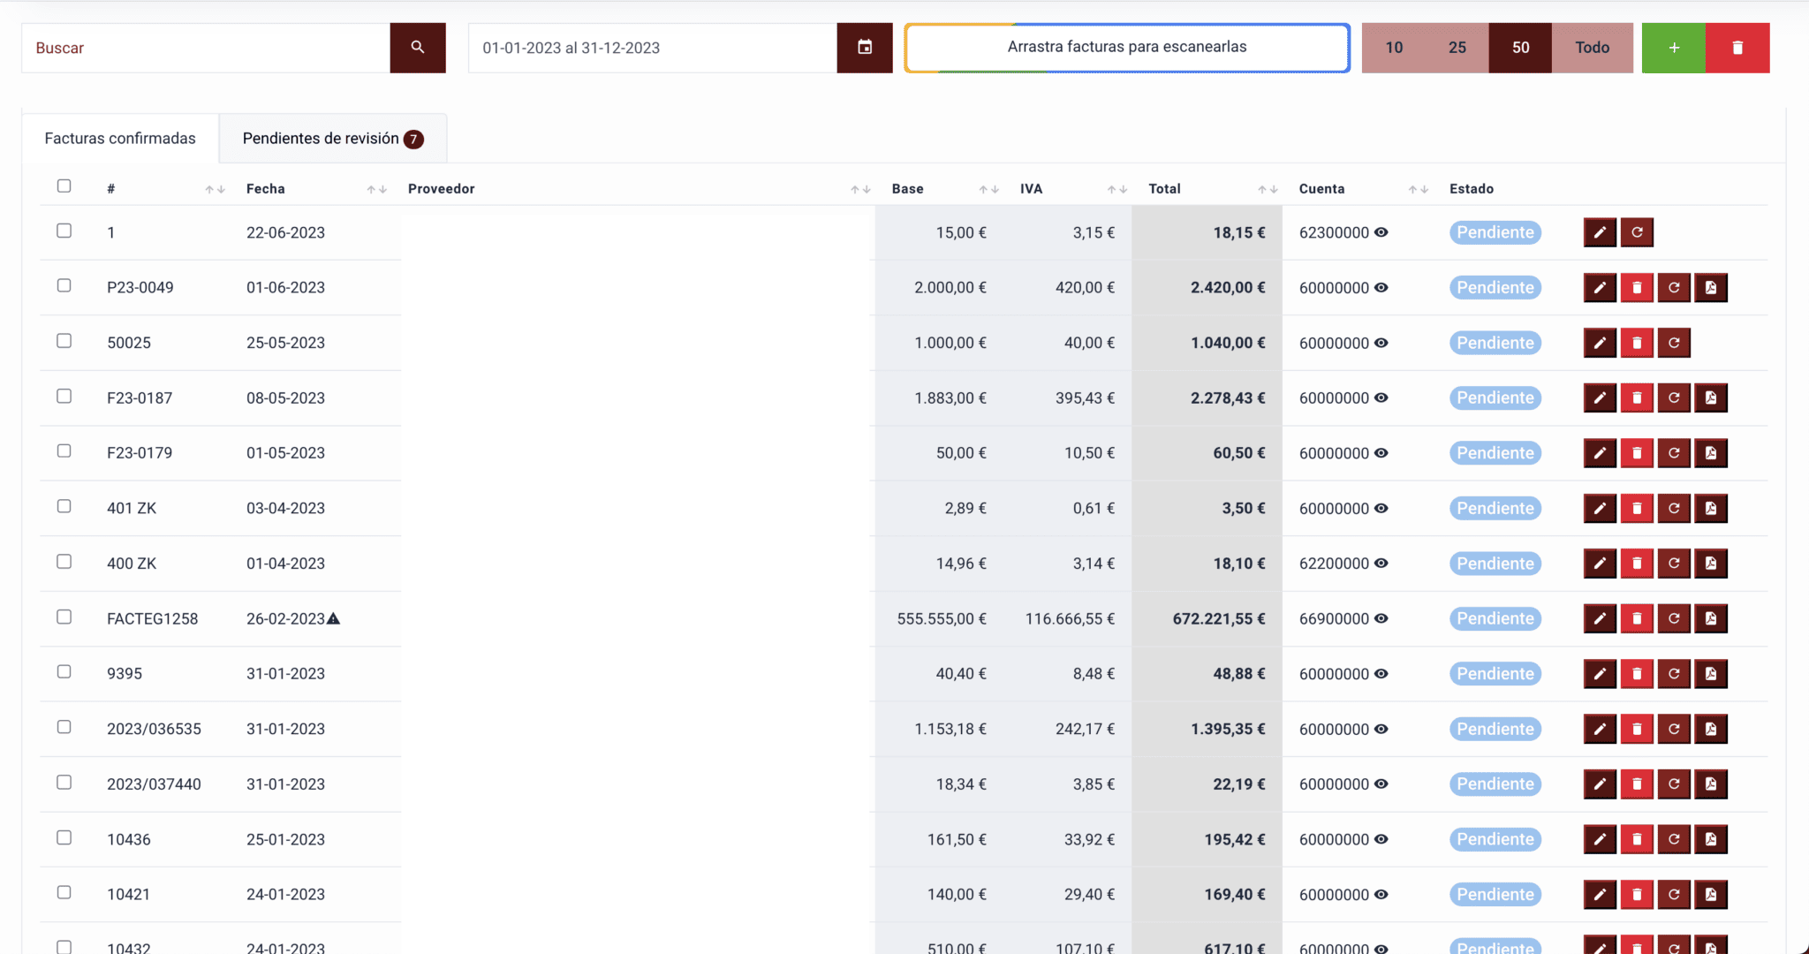Viewport: 1809px width, 954px height.
Task: Click warning triangle next to date 26-02-2023
Action: click(x=333, y=619)
